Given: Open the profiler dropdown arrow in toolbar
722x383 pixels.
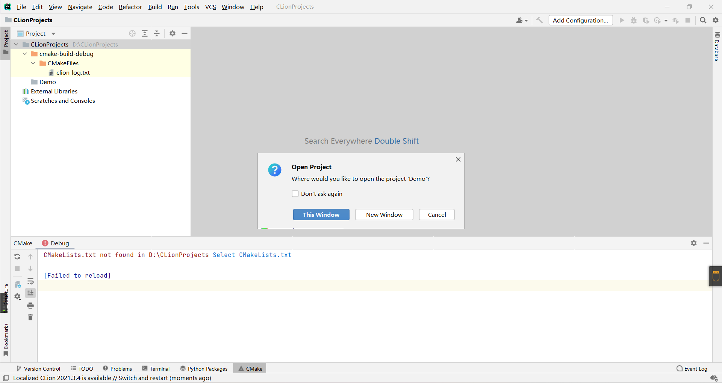Looking at the screenshot, I should [x=666, y=21].
